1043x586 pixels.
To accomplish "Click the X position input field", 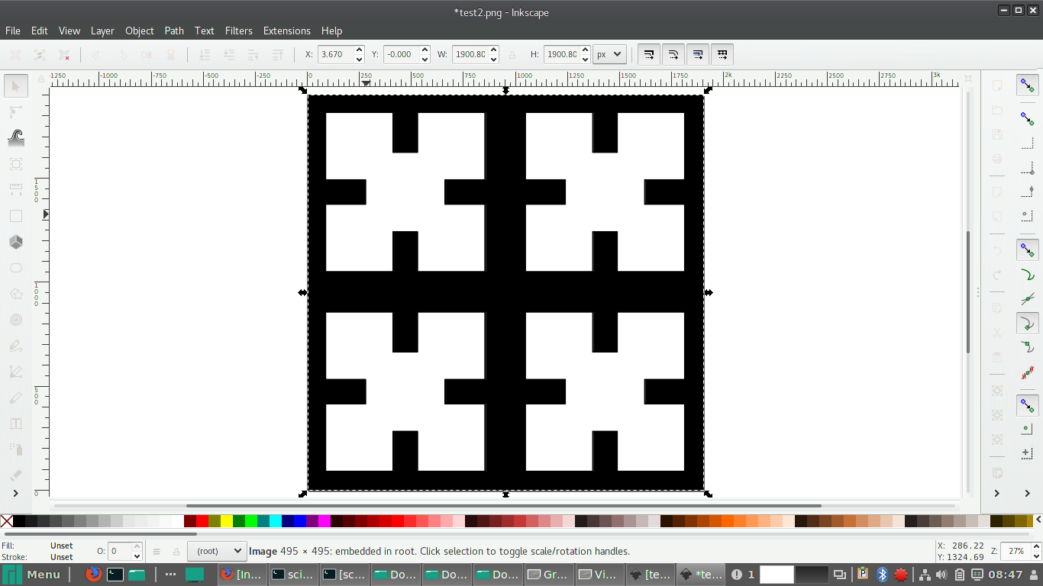I will [x=335, y=55].
